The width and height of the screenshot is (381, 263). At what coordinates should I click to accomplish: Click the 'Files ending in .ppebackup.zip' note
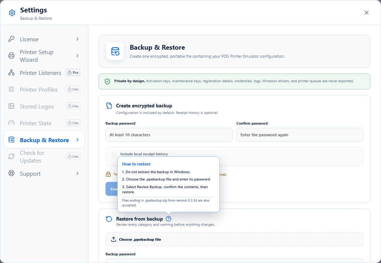[166, 203]
